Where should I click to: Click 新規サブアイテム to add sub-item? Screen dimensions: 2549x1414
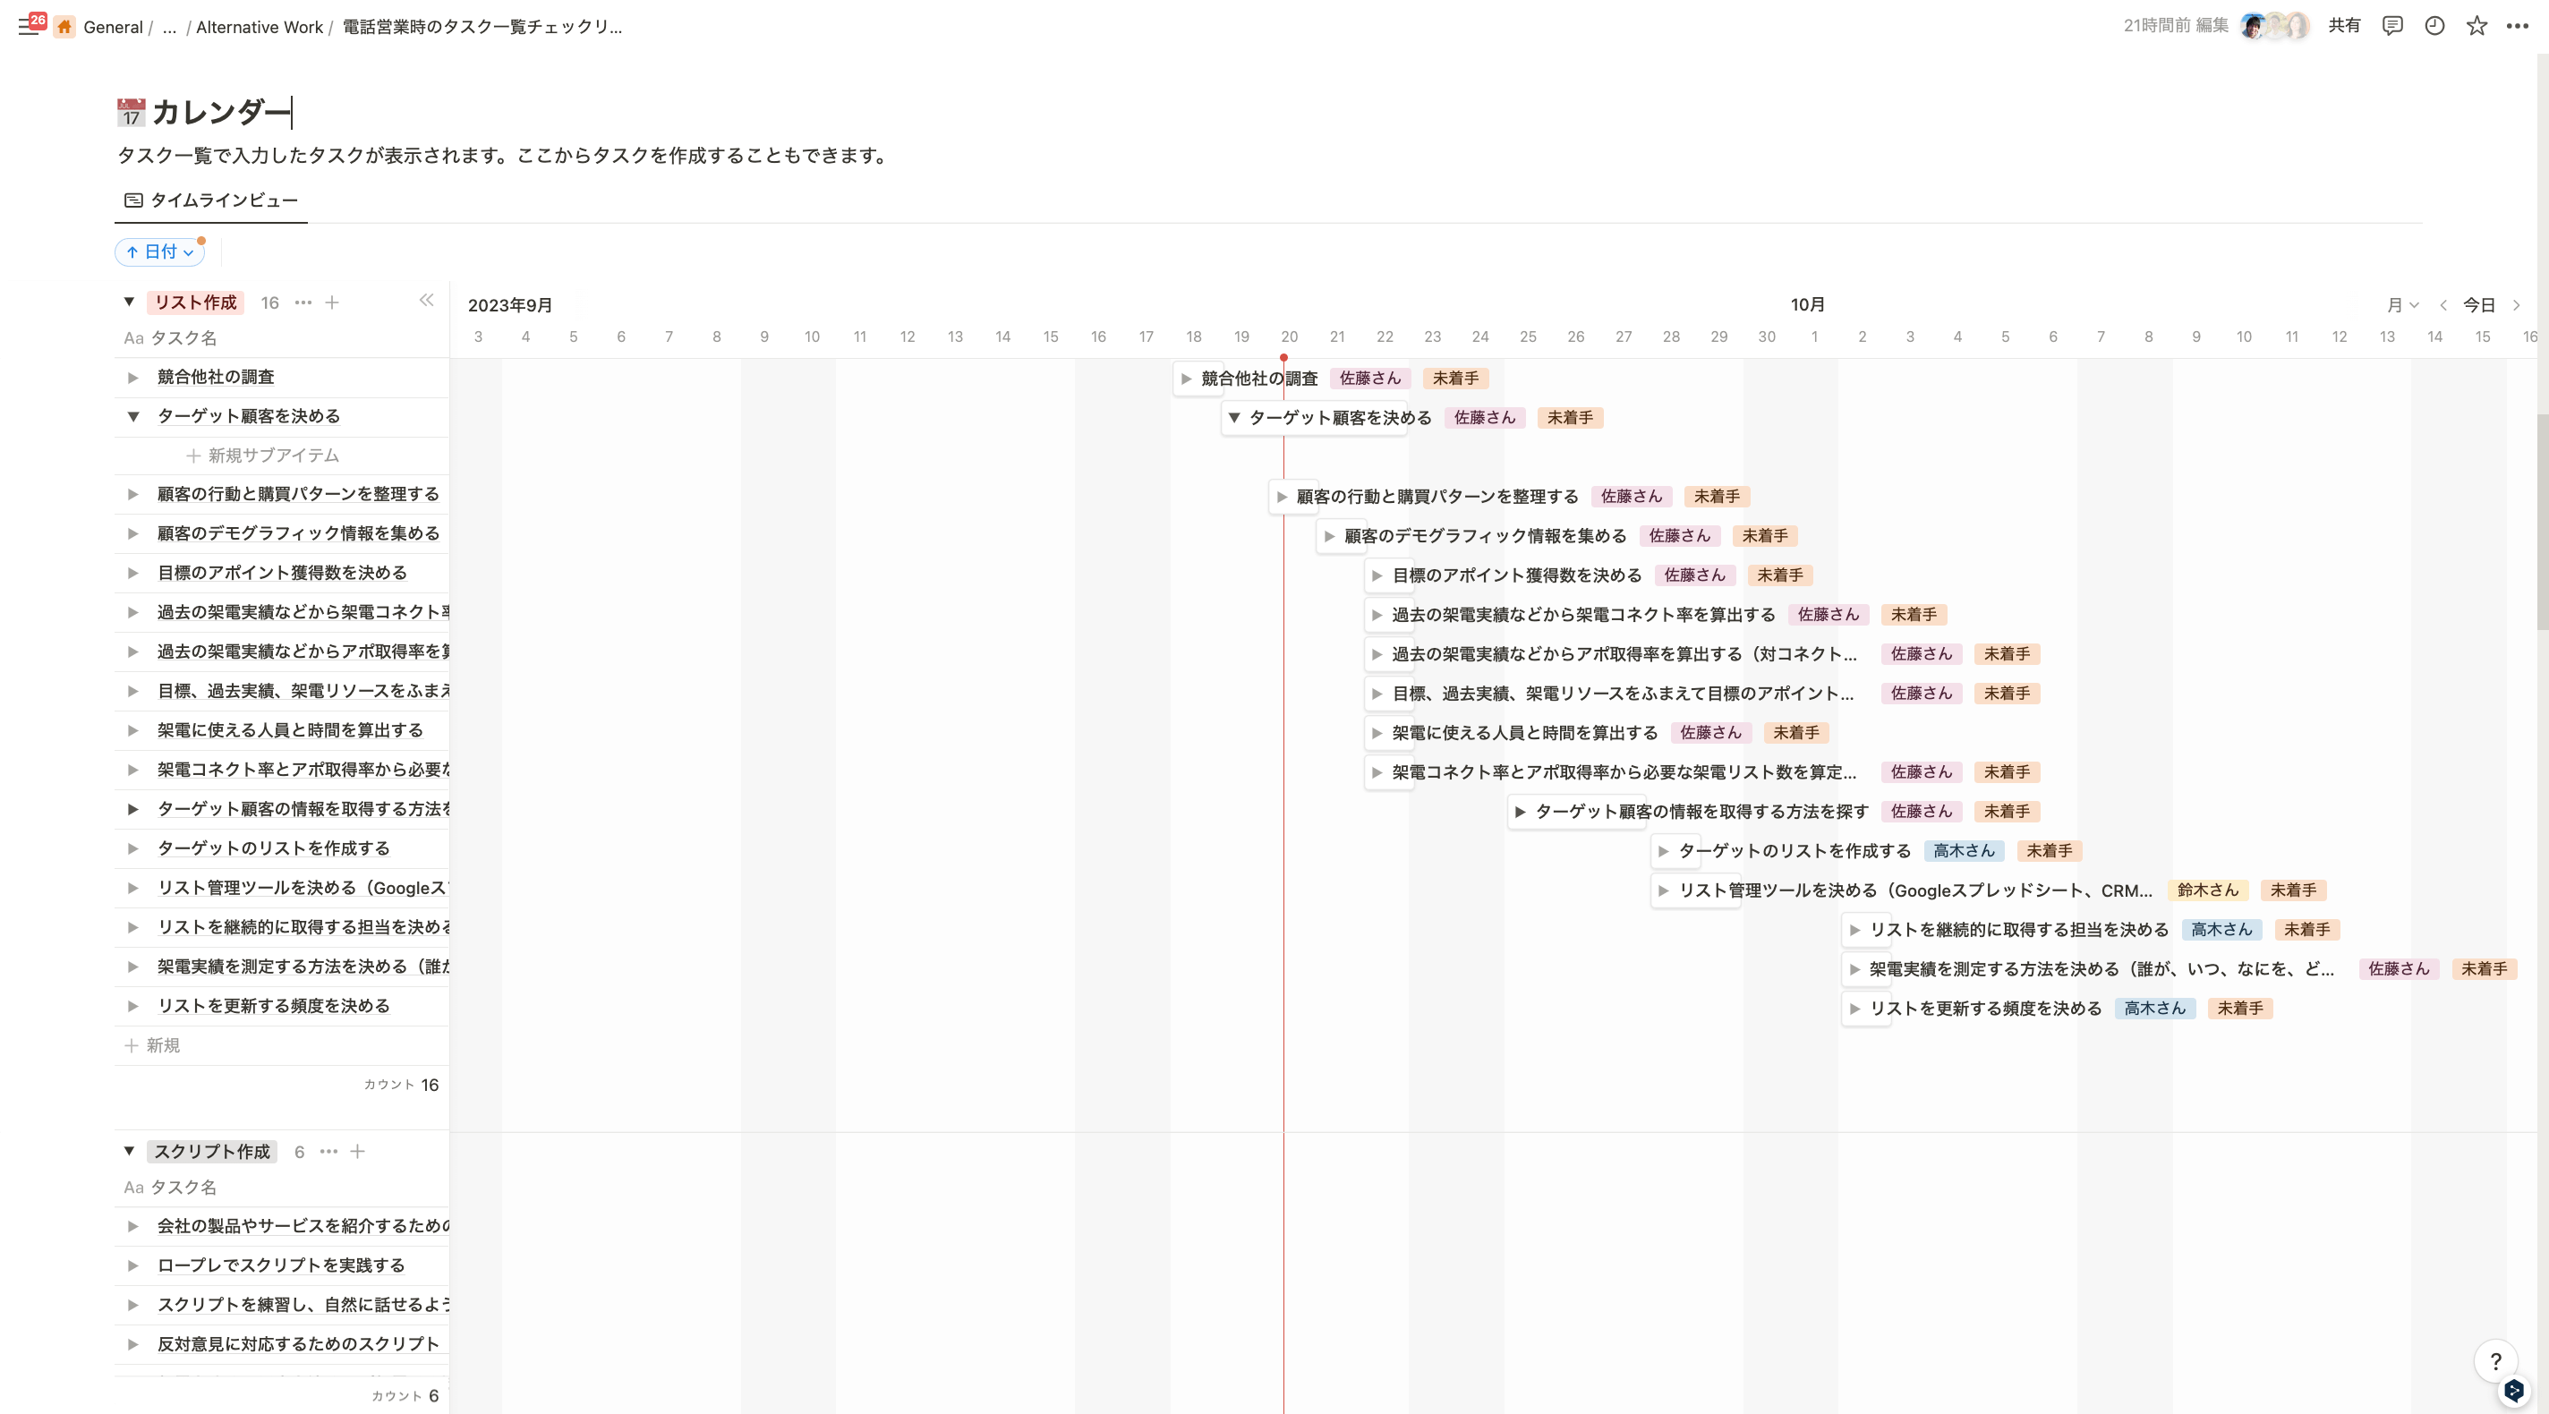click(x=263, y=456)
